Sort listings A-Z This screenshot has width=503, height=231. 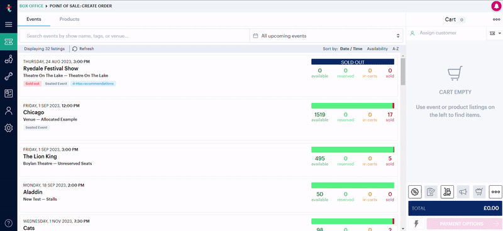click(x=395, y=49)
